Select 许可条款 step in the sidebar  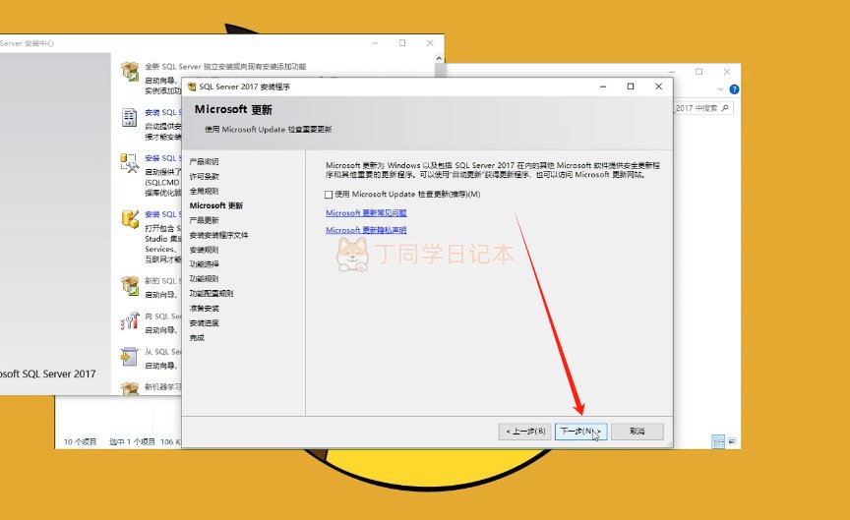click(x=204, y=176)
